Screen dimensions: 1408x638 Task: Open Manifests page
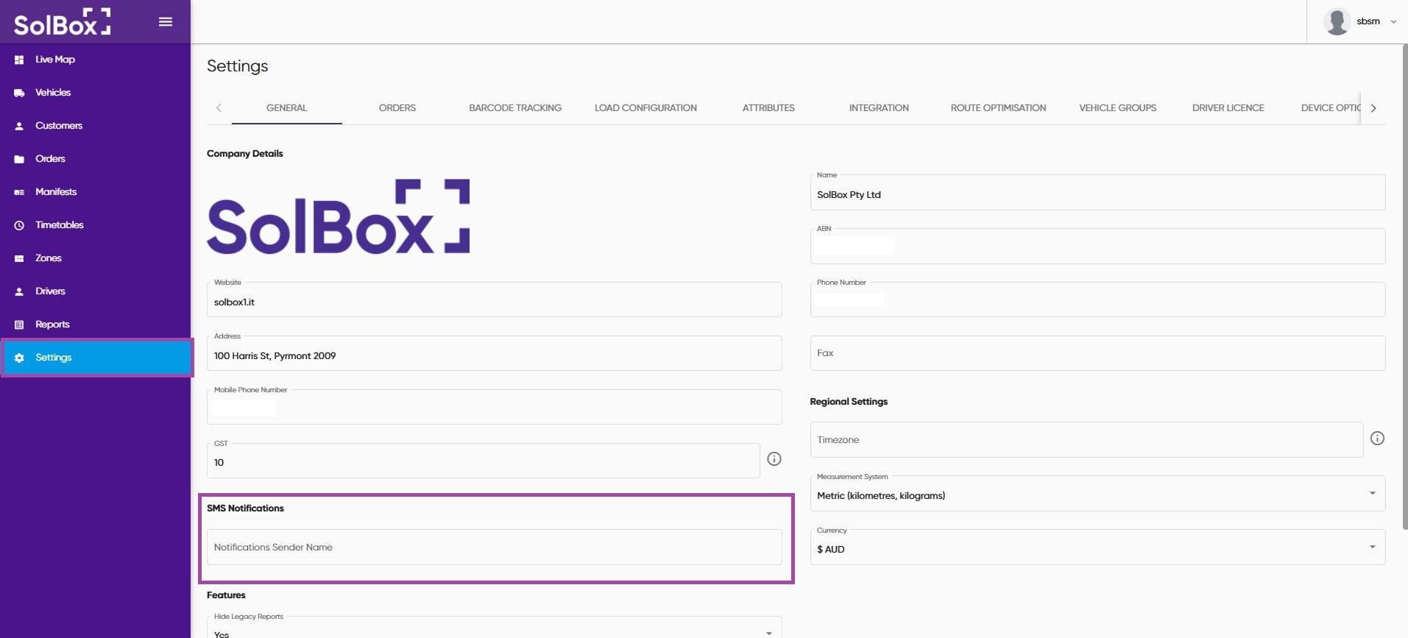click(96, 192)
